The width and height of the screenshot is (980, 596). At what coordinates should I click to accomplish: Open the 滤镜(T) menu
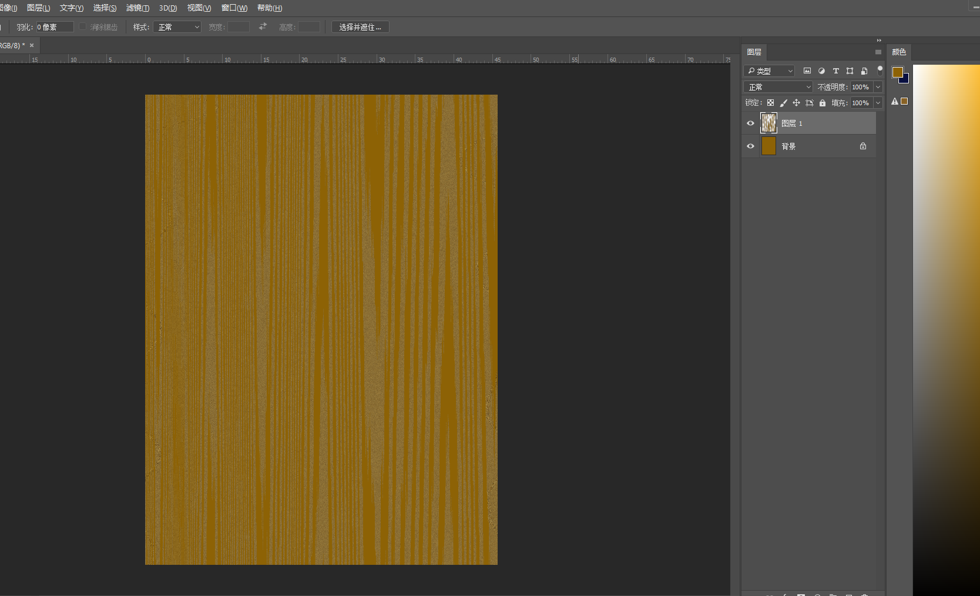click(138, 8)
